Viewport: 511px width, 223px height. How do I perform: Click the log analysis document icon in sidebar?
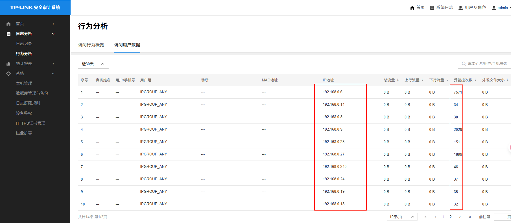coord(8,34)
